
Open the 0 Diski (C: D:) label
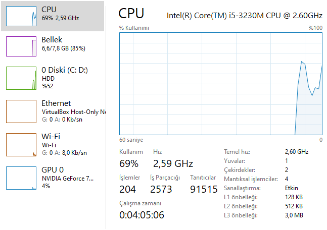click(x=65, y=70)
